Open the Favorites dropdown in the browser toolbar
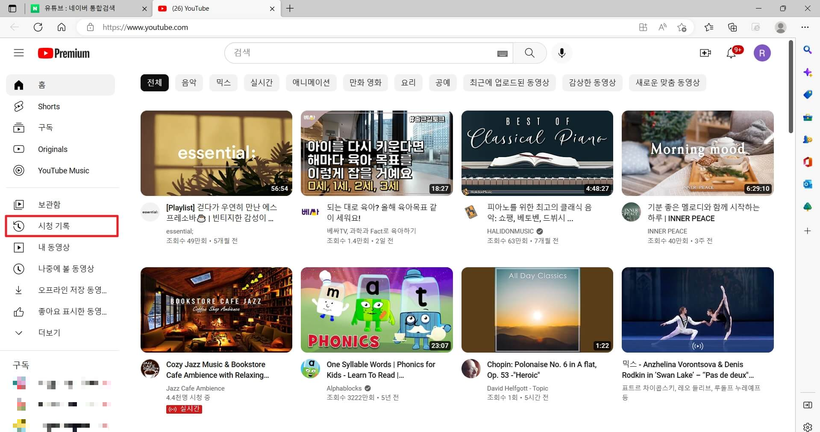 click(709, 27)
